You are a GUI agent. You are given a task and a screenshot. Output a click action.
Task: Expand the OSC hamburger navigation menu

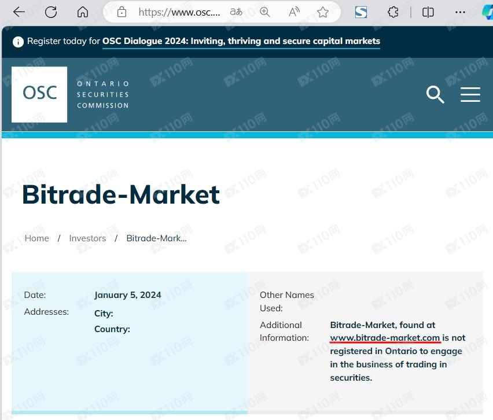470,95
